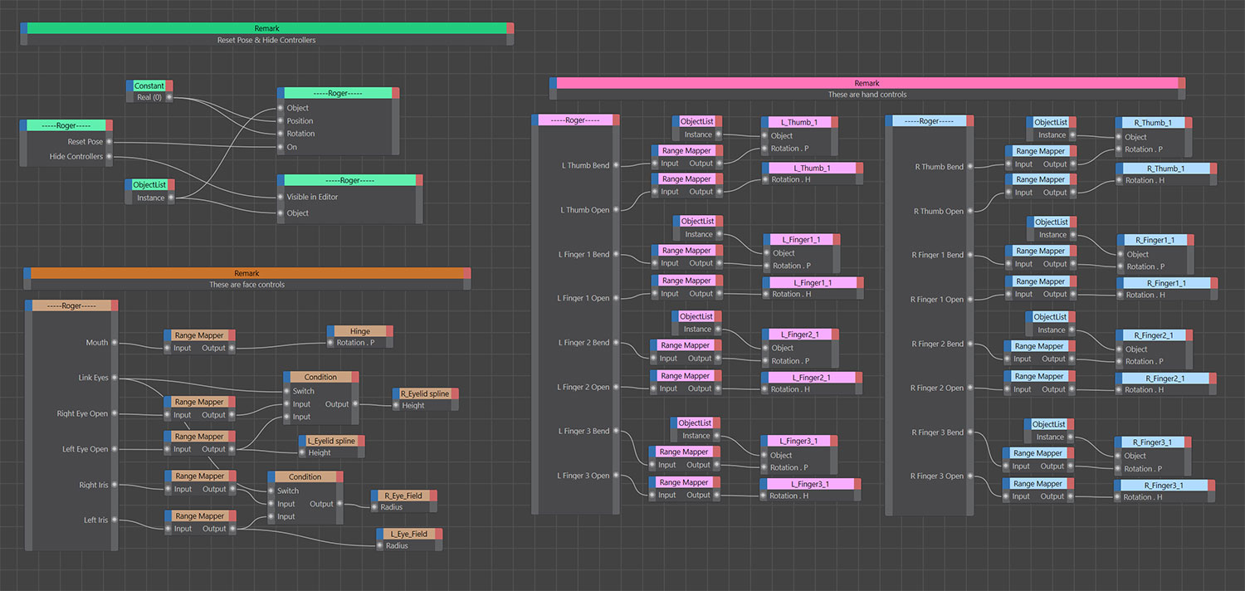Click the On input port of the Roger node

[x=280, y=146]
